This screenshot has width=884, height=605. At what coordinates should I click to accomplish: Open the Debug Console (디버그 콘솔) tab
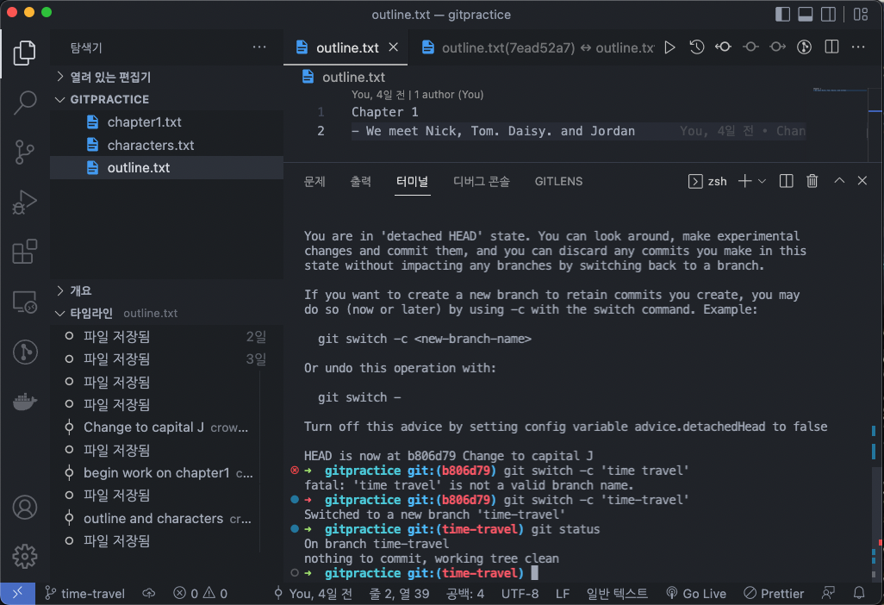482,181
